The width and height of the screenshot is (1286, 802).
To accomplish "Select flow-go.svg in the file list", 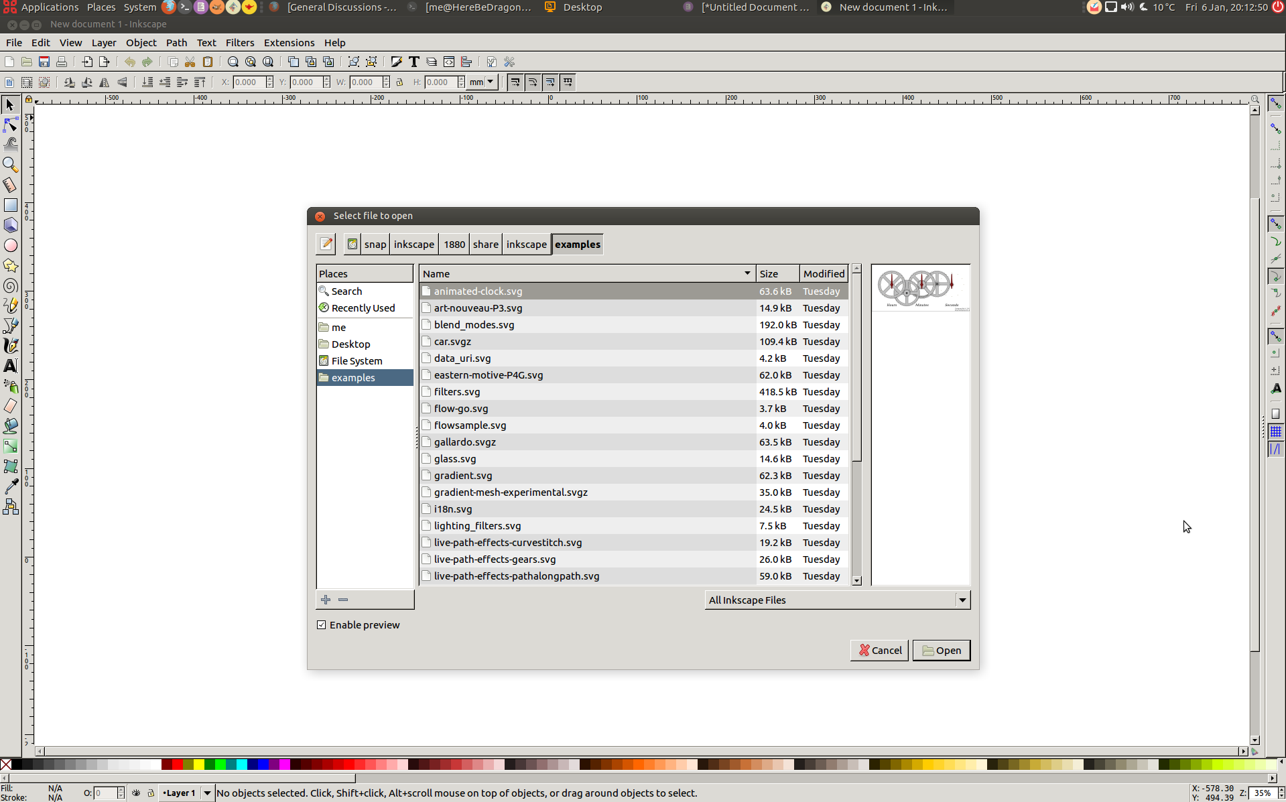I will coord(461,408).
